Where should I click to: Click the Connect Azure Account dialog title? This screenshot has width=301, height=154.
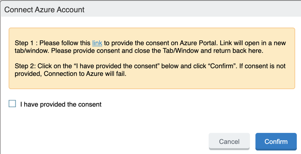44,9
